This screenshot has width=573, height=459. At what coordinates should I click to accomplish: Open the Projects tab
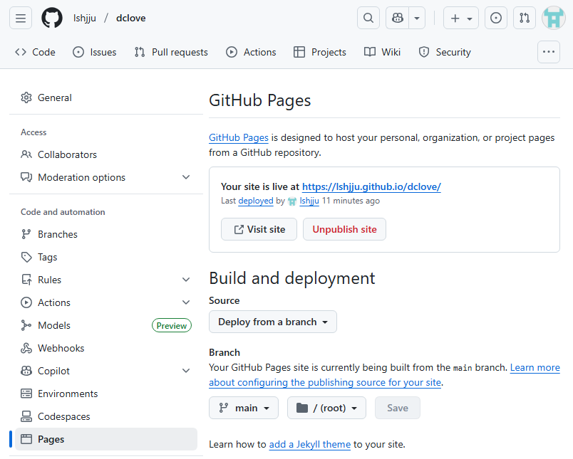[x=320, y=52]
